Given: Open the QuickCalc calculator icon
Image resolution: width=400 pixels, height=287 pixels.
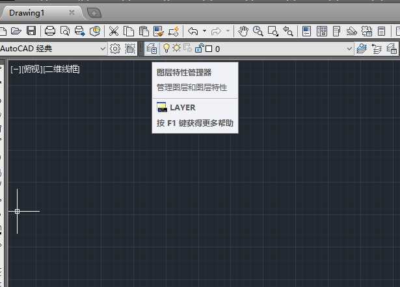Looking at the screenshot, I should [x=381, y=31].
